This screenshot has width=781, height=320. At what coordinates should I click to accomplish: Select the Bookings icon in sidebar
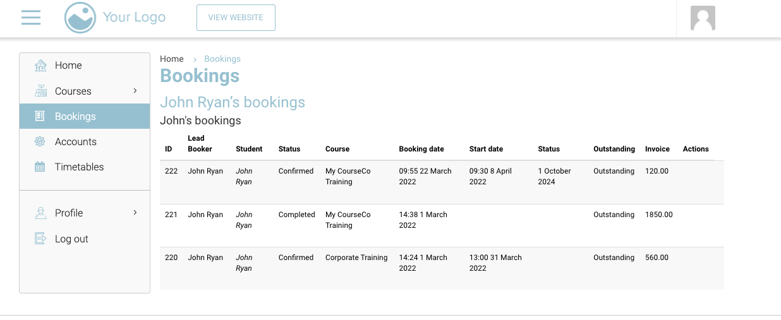pyautogui.click(x=40, y=116)
